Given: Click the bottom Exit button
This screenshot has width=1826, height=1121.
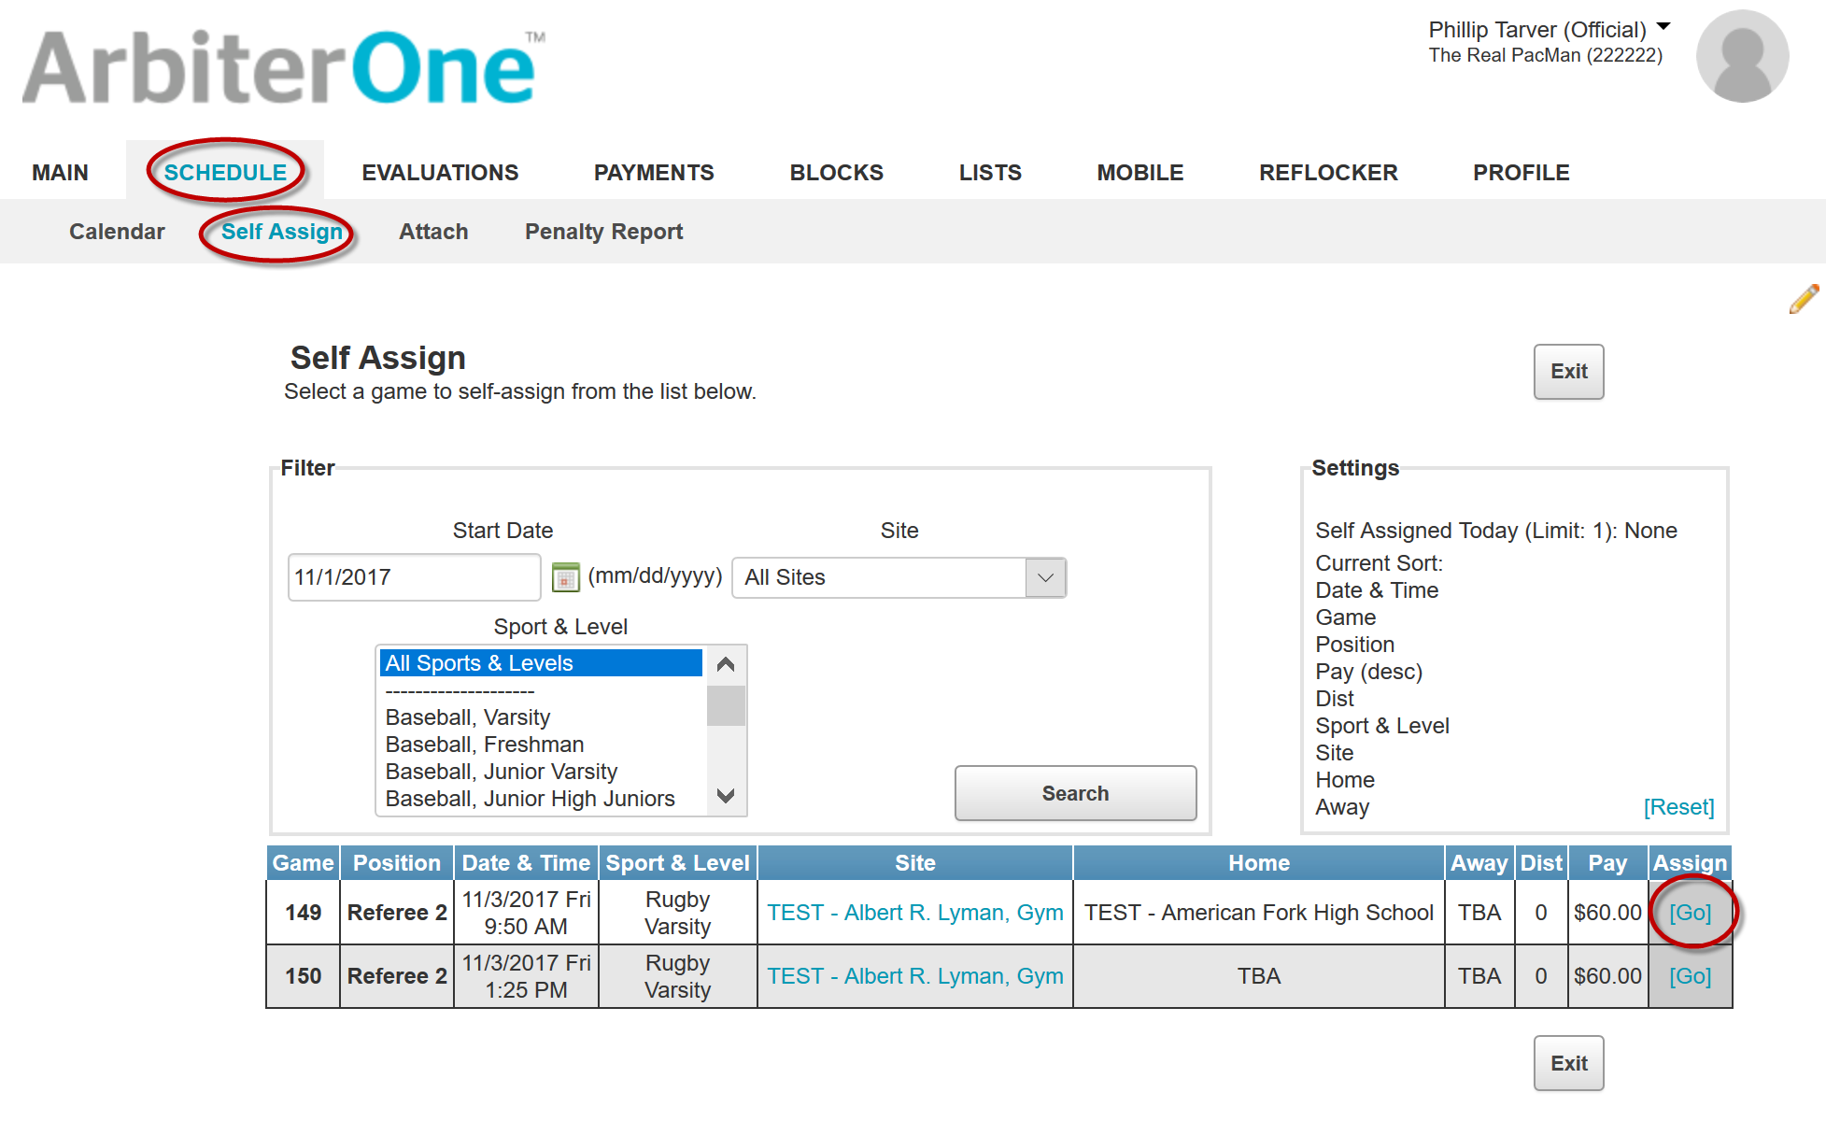Looking at the screenshot, I should (1568, 1063).
